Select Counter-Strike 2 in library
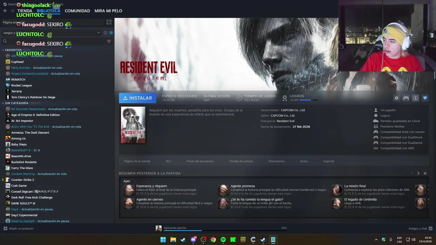This screenshot has height=245, width=436. [x=22, y=180]
